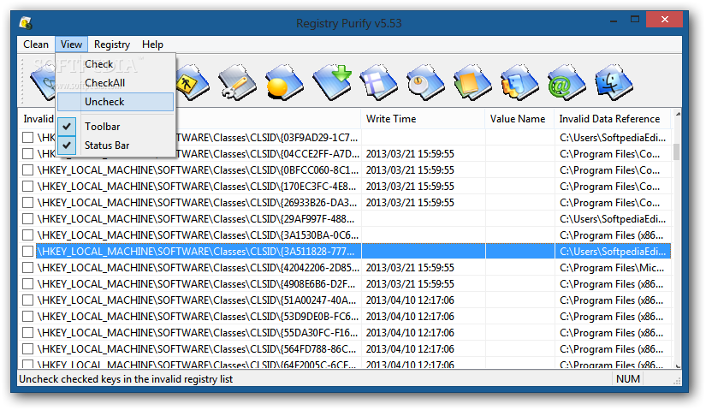
Task: Sort by the Value Name column header
Action: pos(519,119)
